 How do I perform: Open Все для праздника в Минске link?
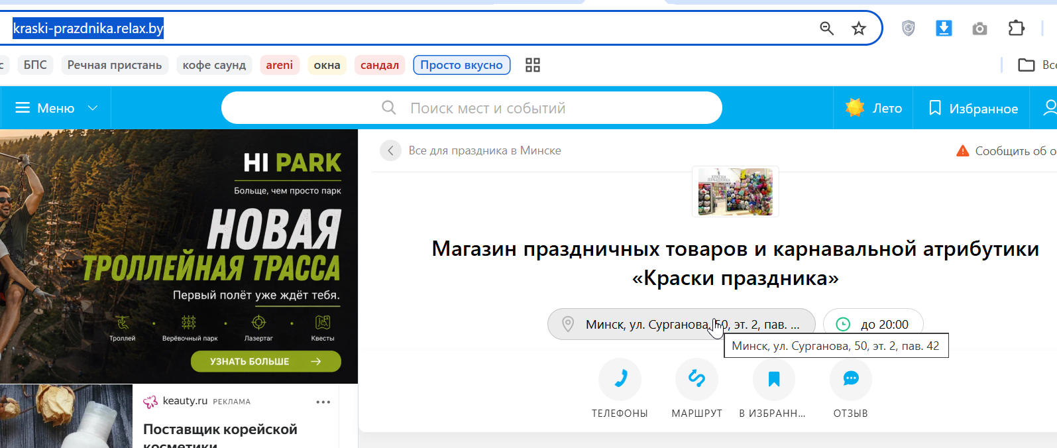[484, 150]
